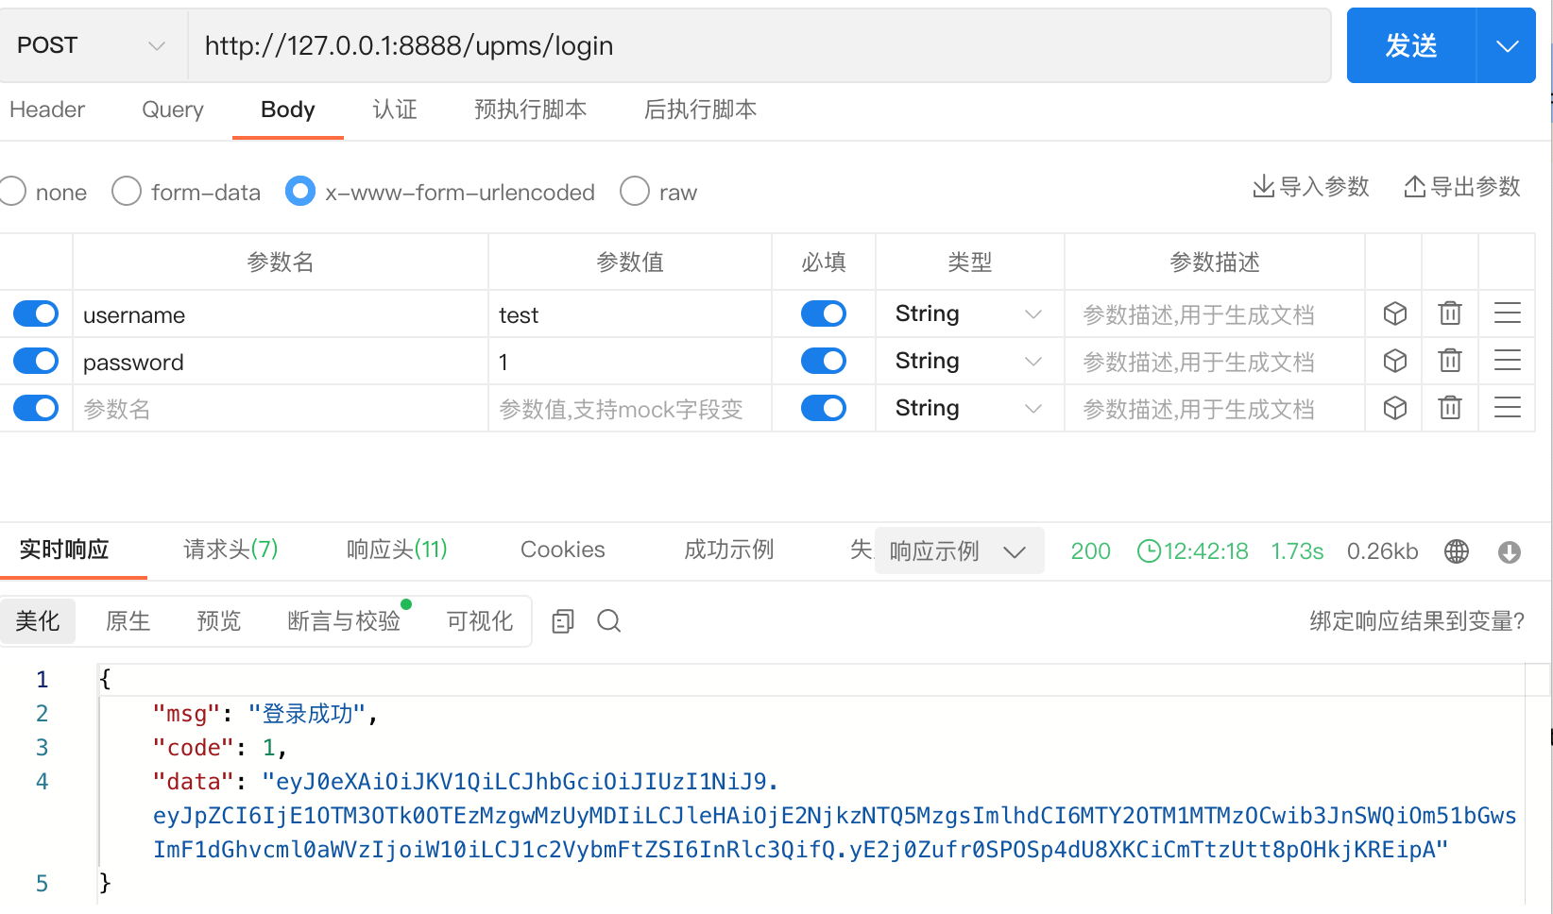Toggle the 必填 switch in empty parameter row

824,408
